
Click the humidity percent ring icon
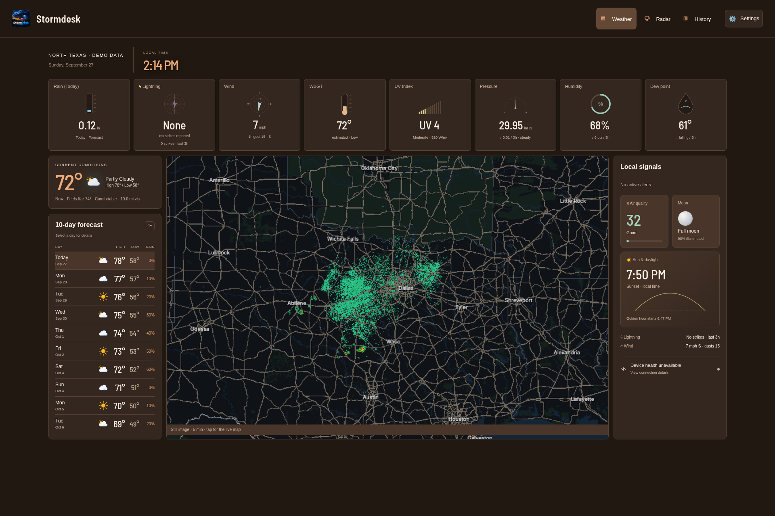coord(601,104)
